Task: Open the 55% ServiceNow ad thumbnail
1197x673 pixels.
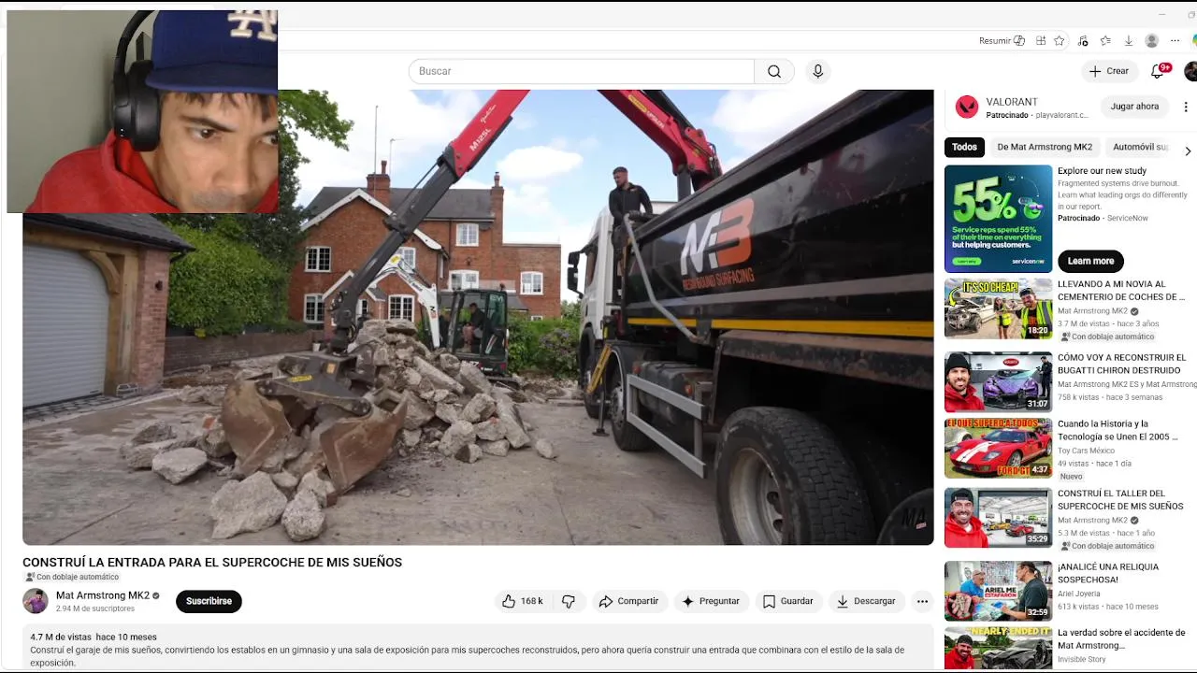Action: [998, 219]
